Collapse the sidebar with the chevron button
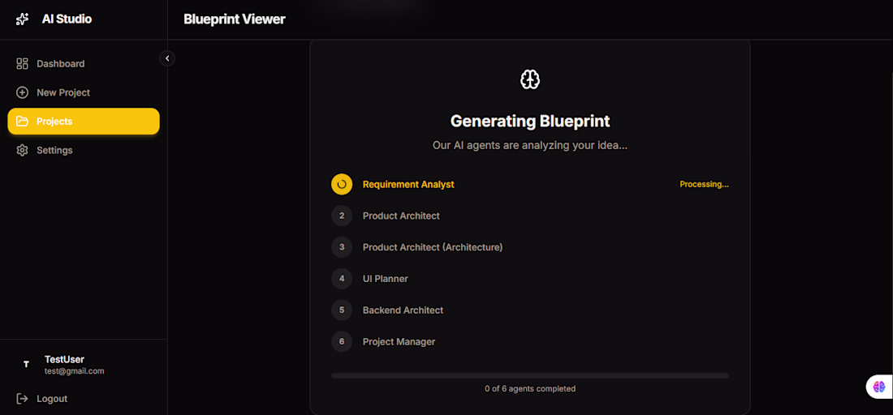This screenshot has width=893, height=415. click(167, 58)
